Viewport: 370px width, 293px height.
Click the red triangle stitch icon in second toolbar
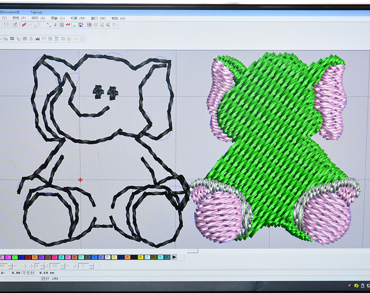point(31,38)
